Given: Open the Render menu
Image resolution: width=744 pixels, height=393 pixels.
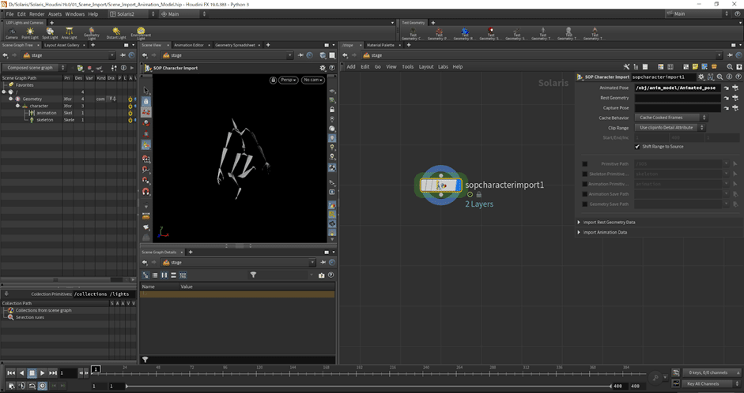Looking at the screenshot, I should (36, 13).
